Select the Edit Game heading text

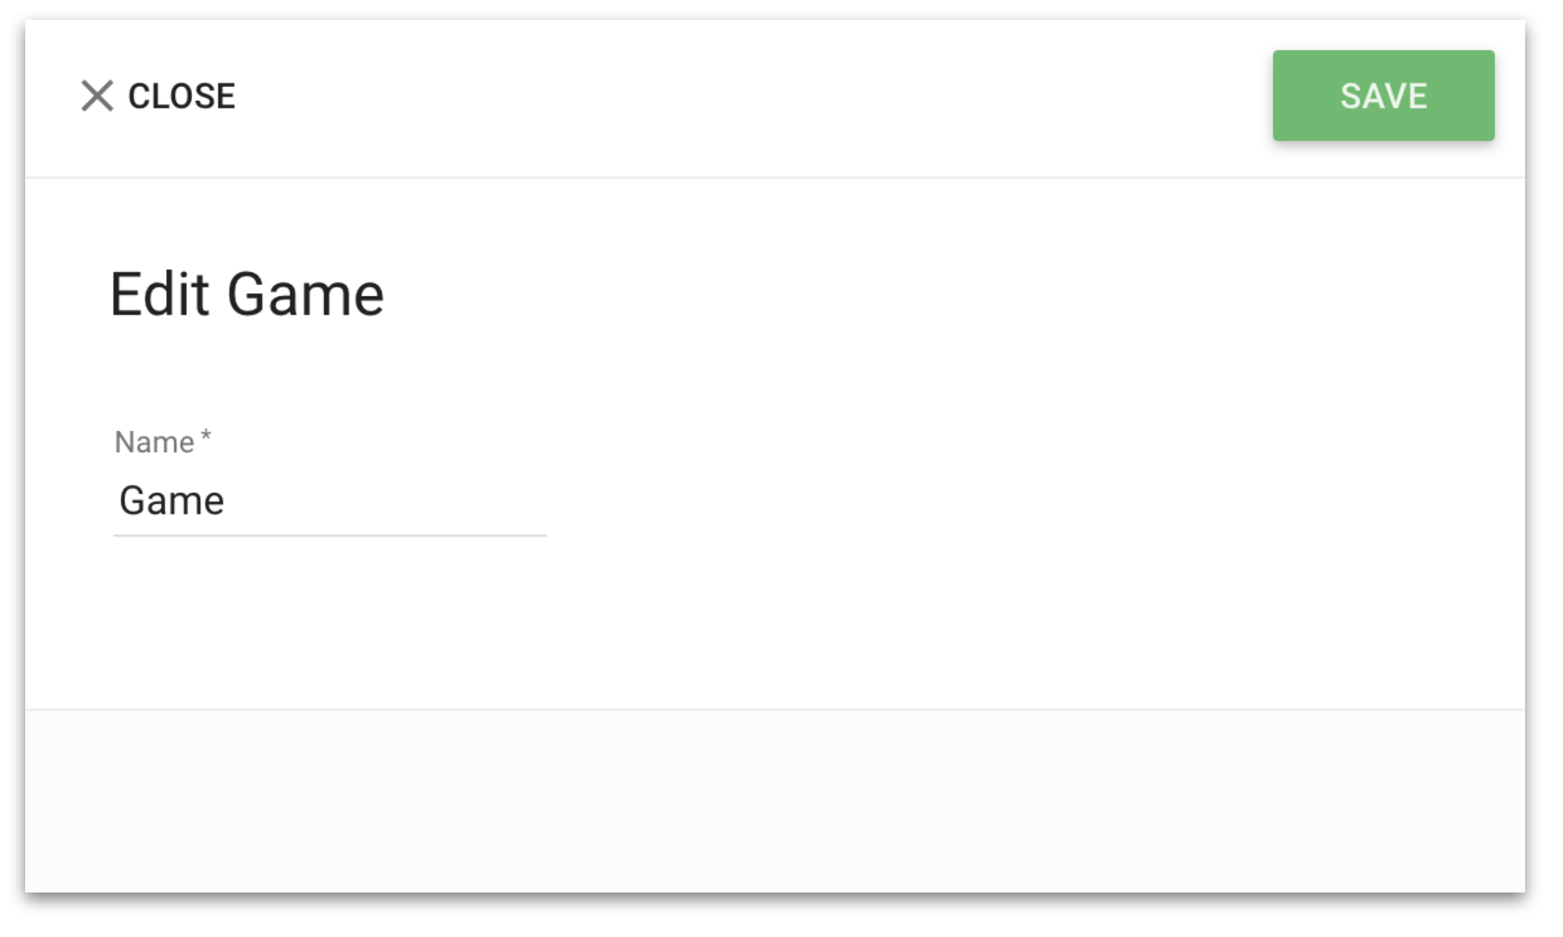click(247, 295)
